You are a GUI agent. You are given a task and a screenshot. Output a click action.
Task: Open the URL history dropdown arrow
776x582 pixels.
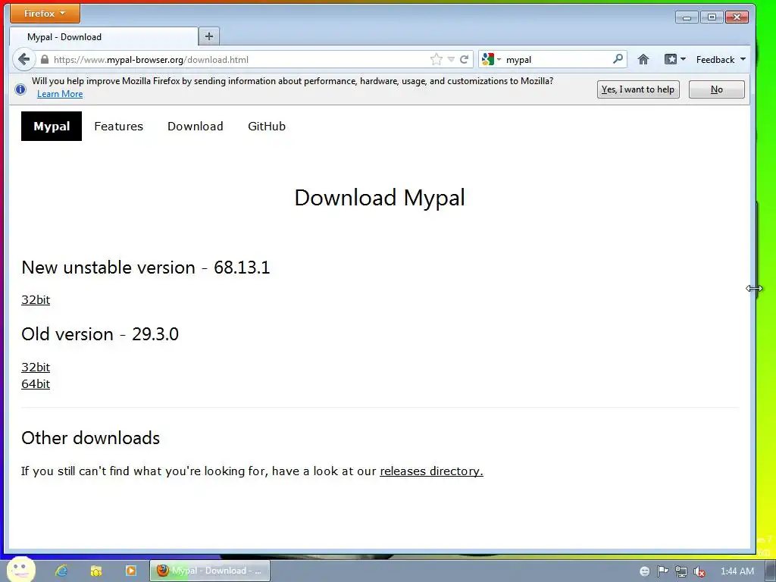pos(451,59)
